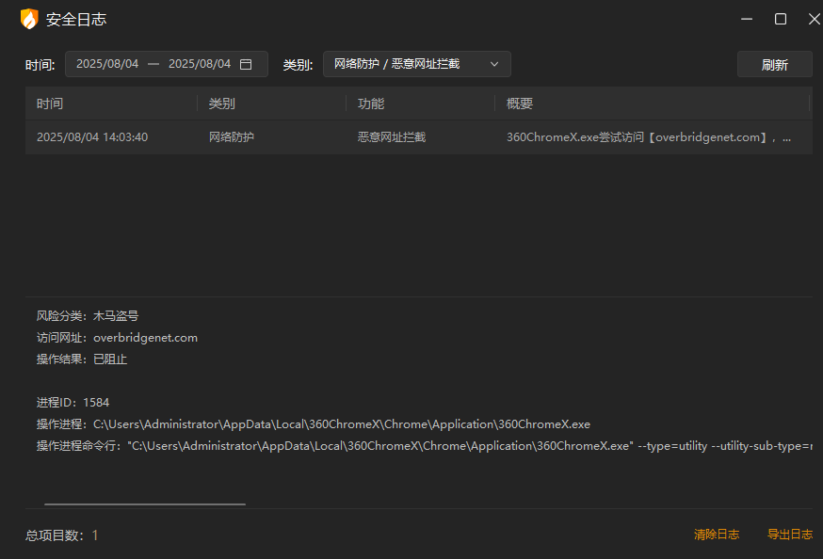Close the 安全日志 window
This screenshot has width=823, height=559.
(x=814, y=19)
